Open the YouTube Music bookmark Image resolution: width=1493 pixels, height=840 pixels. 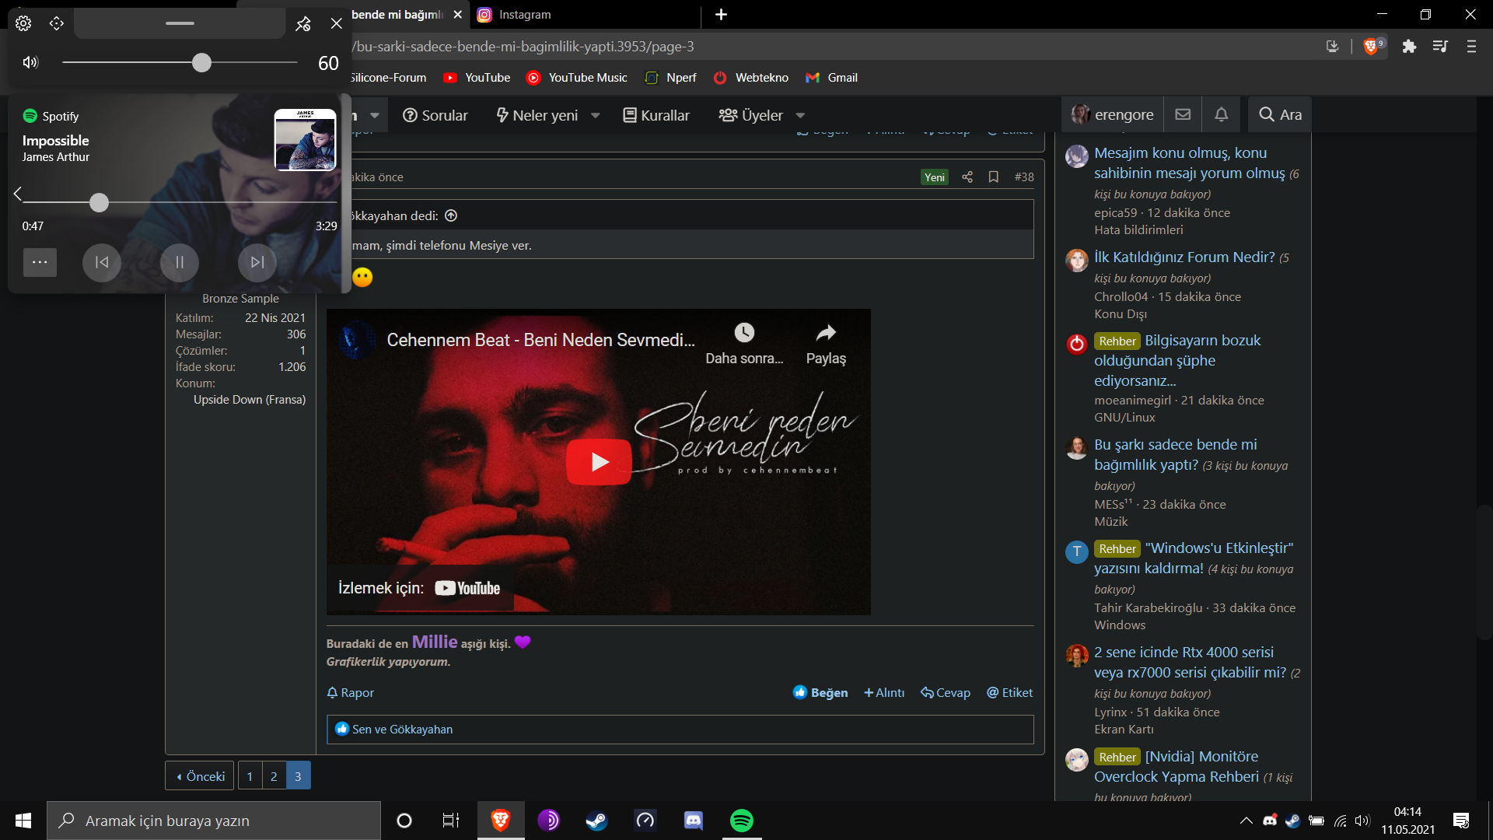pos(577,78)
